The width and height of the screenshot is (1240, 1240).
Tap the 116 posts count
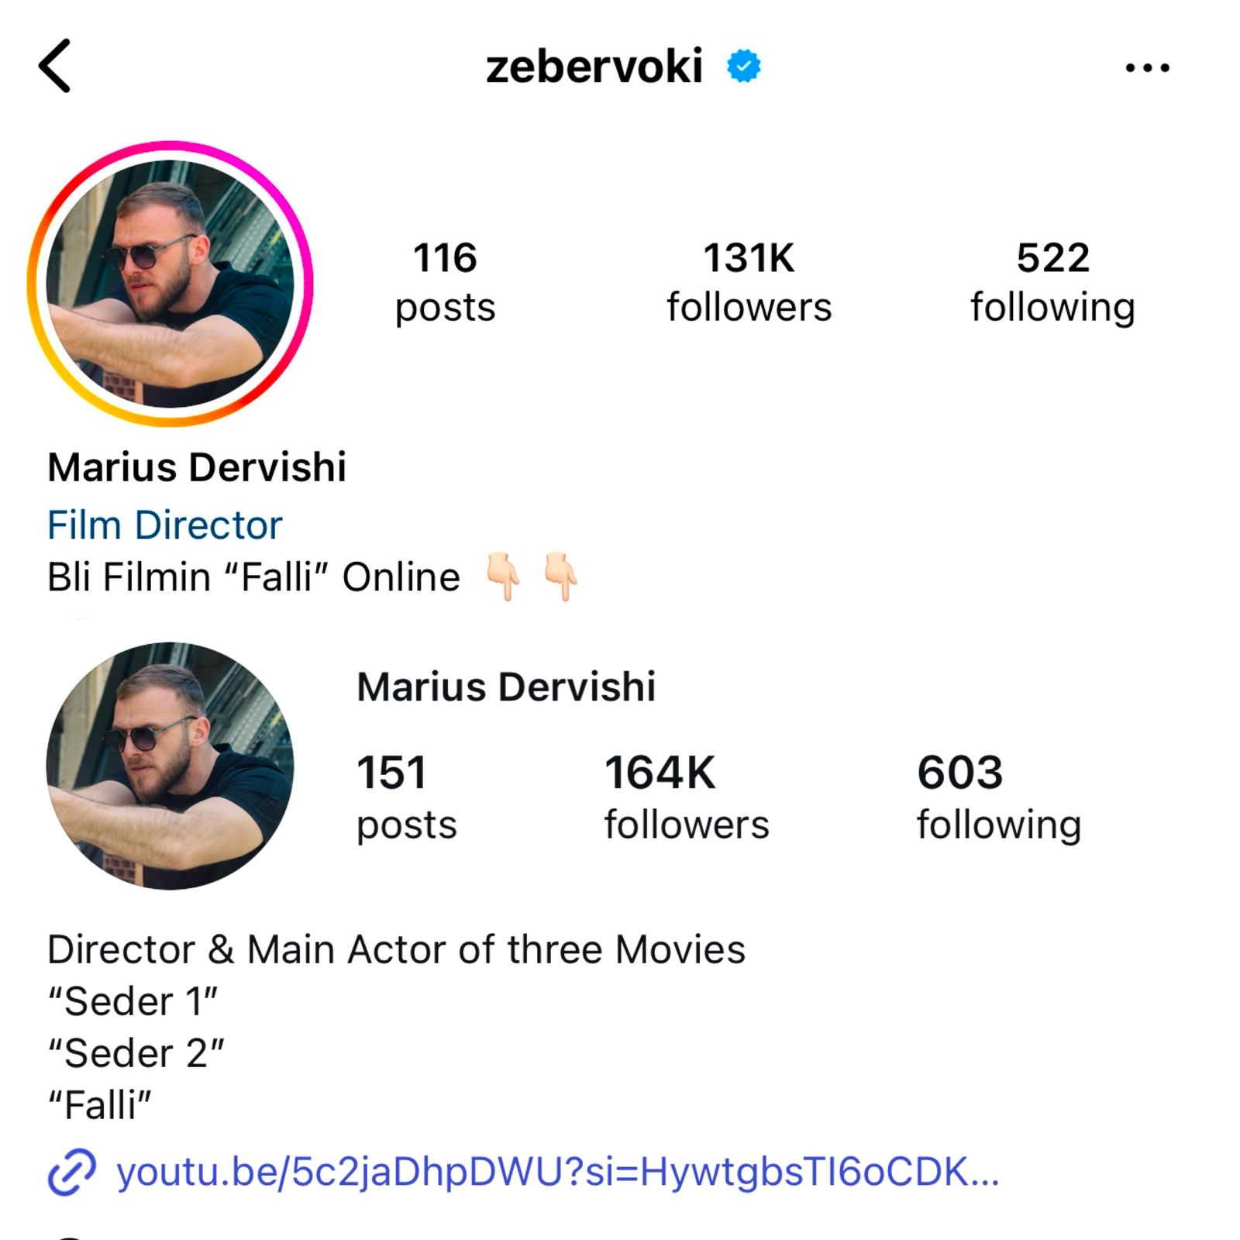click(445, 282)
